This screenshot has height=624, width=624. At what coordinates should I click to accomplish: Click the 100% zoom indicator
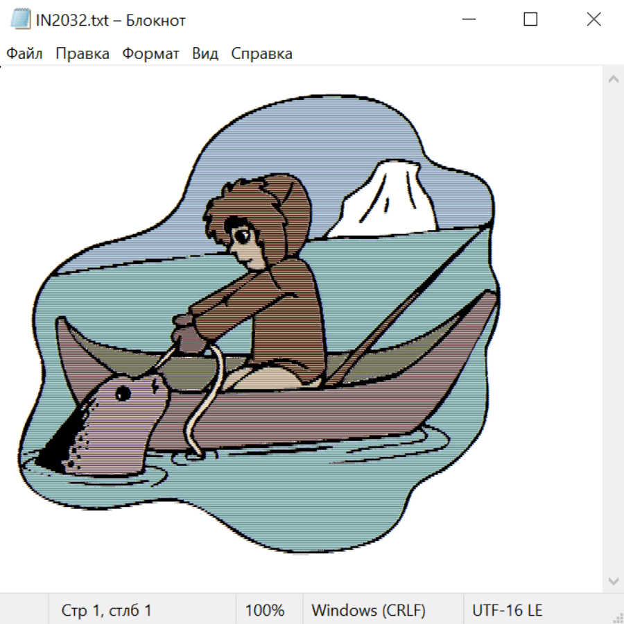tap(265, 611)
